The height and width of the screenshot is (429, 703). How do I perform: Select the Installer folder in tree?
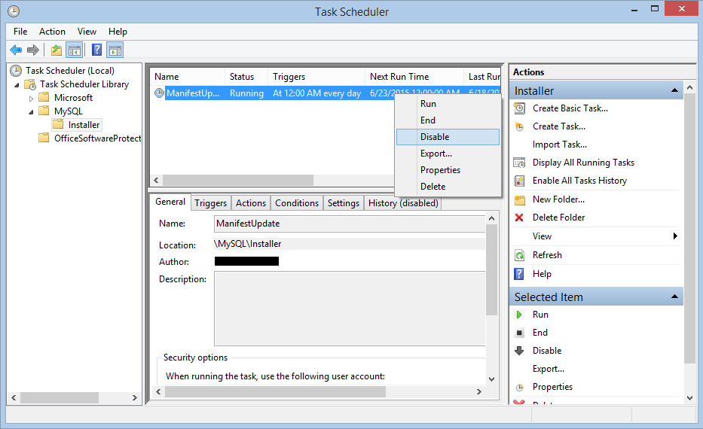[84, 125]
